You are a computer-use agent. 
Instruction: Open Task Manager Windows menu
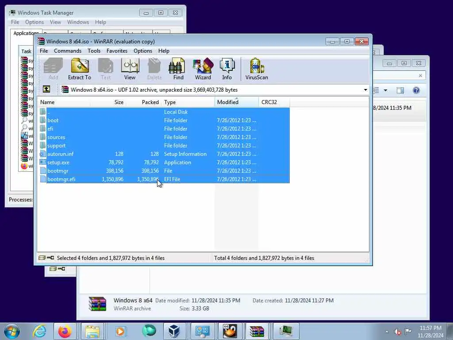coord(78,22)
